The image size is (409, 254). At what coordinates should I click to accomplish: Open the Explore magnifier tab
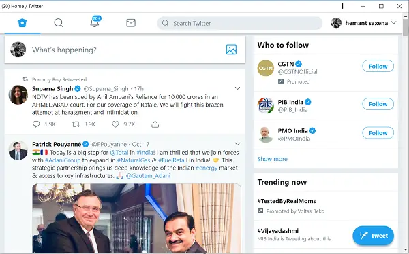(59, 23)
